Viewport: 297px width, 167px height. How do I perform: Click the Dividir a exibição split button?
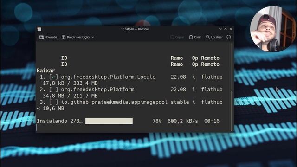tap(76, 37)
